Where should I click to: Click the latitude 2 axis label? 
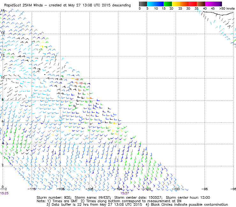tap(3, 165)
